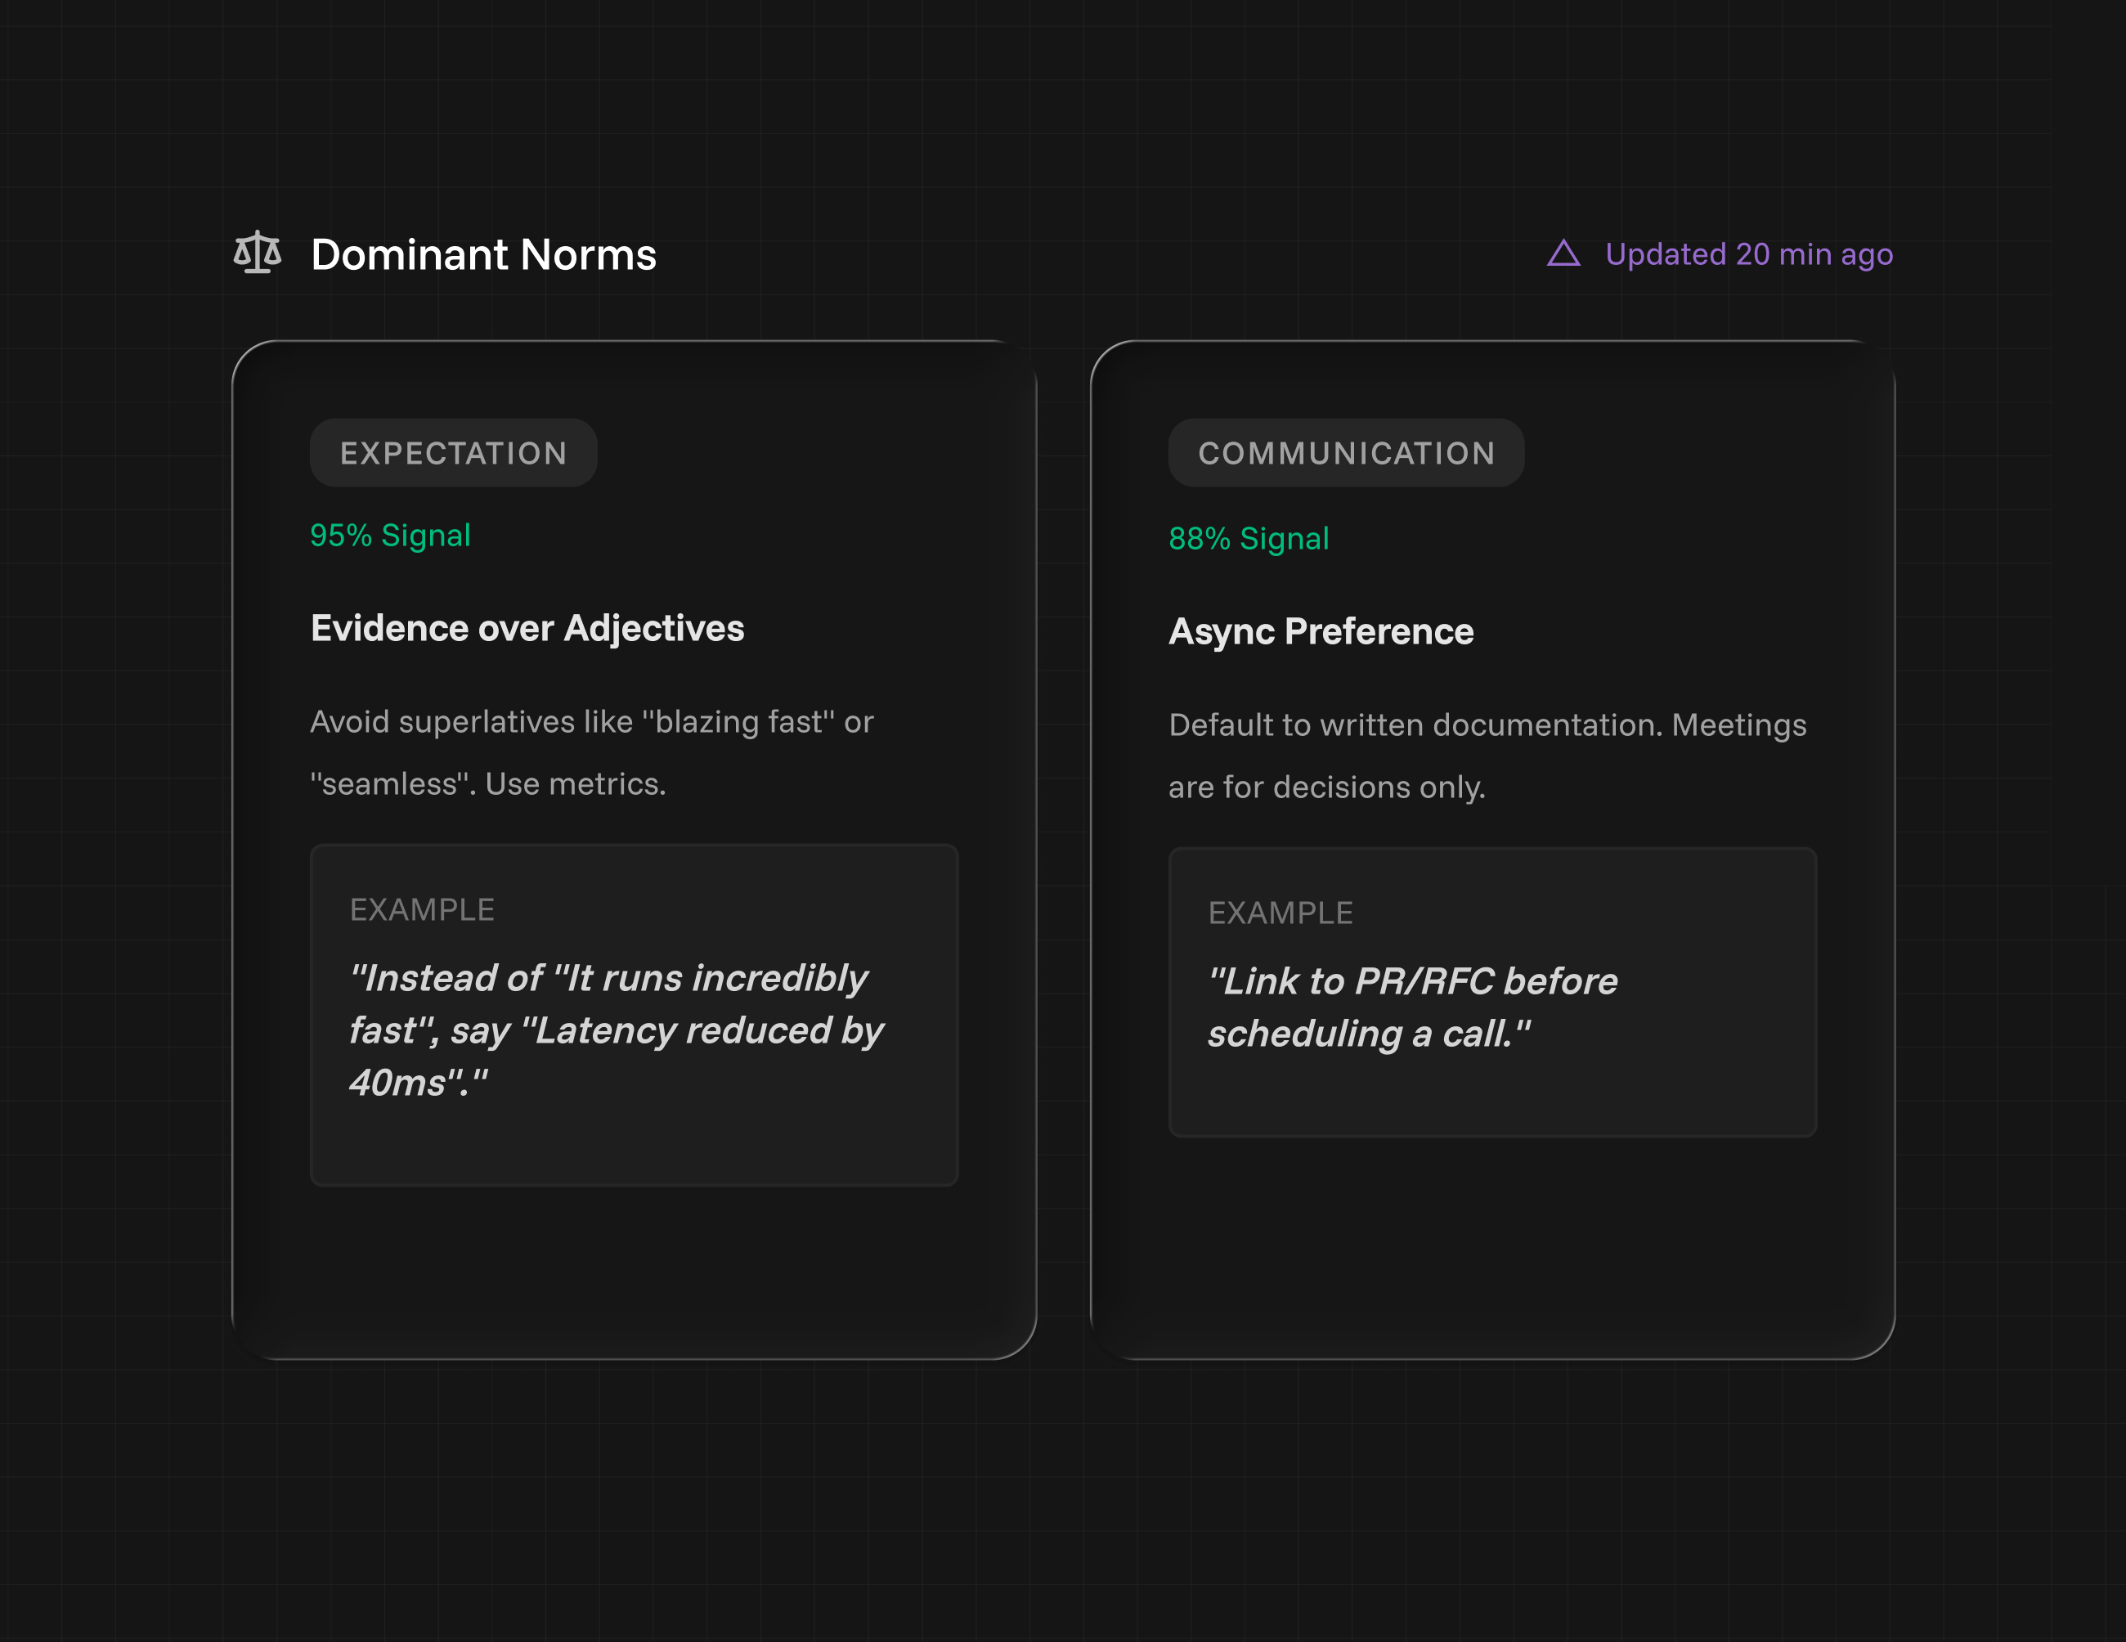Click the scales icon beside Dominant Norms
This screenshot has height=1642, width=2126.
[258, 253]
